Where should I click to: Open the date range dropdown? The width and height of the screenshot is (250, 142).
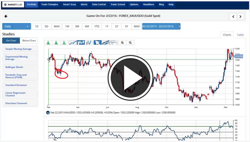161,26
